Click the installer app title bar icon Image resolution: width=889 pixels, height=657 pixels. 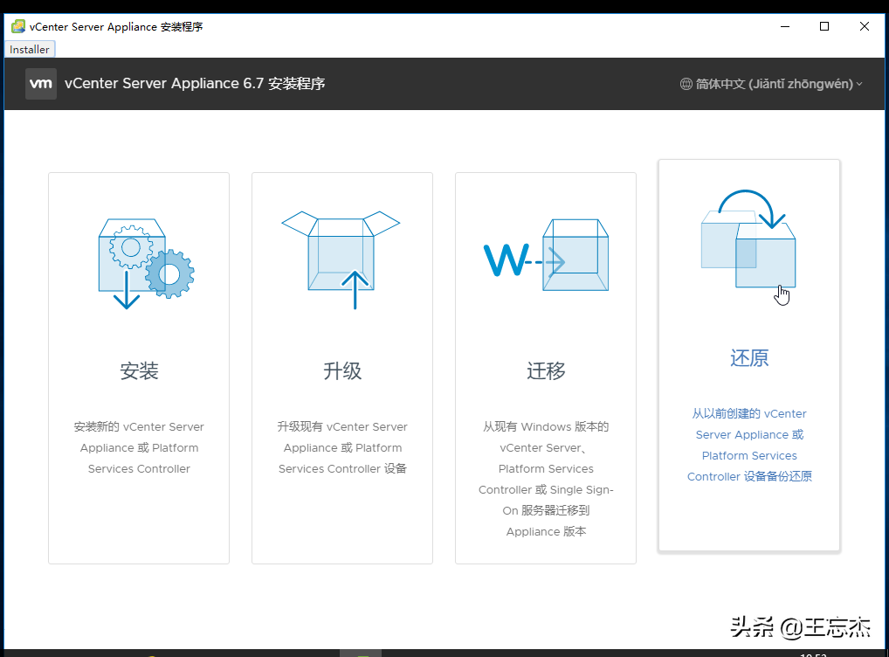point(18,27)
